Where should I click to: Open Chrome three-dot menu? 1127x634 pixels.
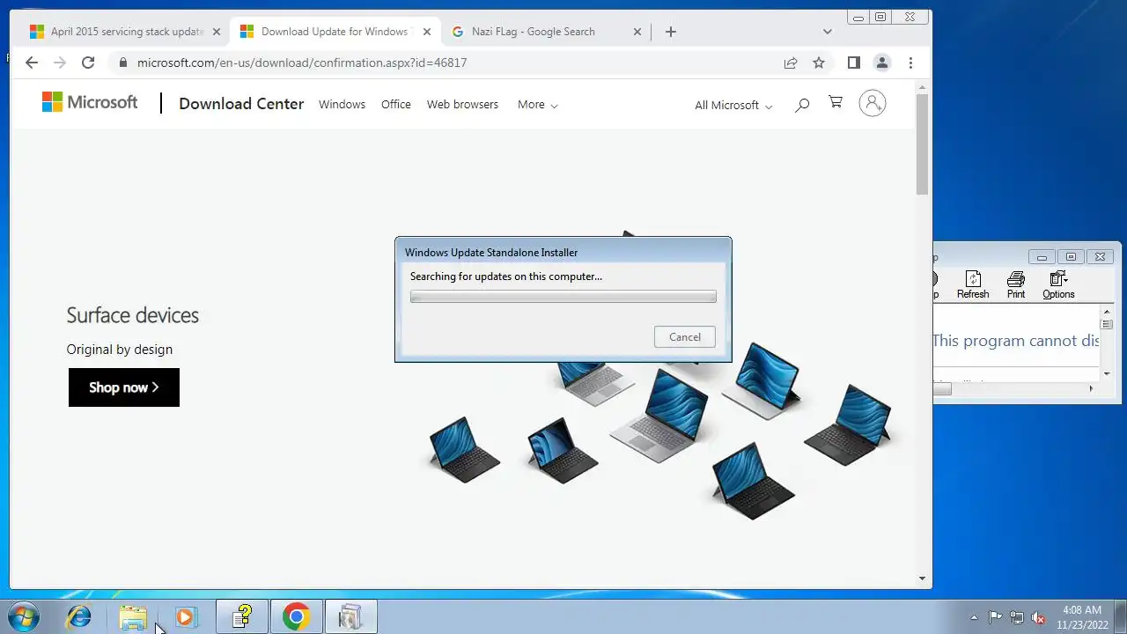pos(910,63)
